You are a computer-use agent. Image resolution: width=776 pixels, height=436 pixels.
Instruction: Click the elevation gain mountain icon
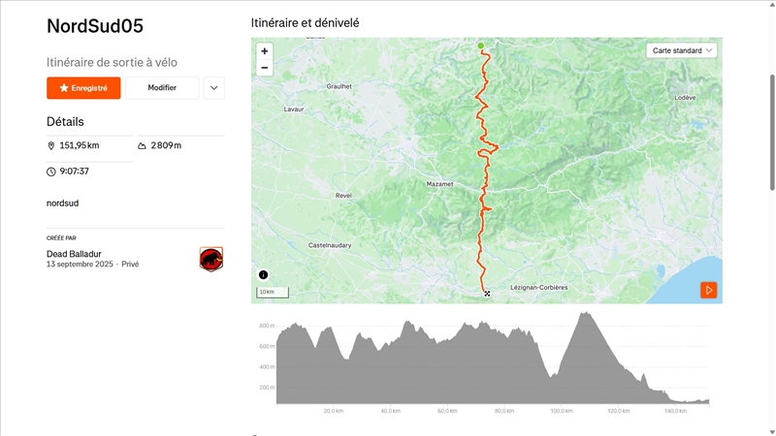coord(143,145)
